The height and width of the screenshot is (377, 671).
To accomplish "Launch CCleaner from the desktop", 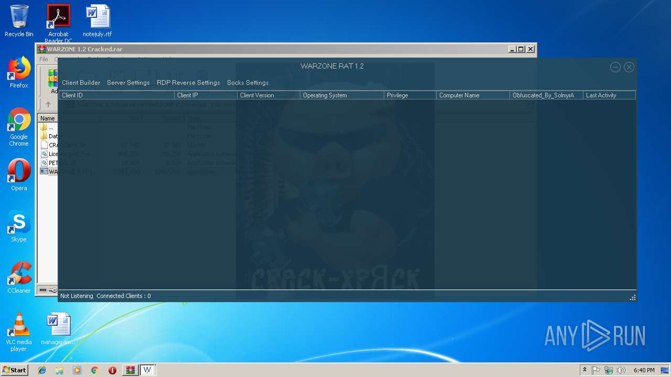I will click(19, 278).
